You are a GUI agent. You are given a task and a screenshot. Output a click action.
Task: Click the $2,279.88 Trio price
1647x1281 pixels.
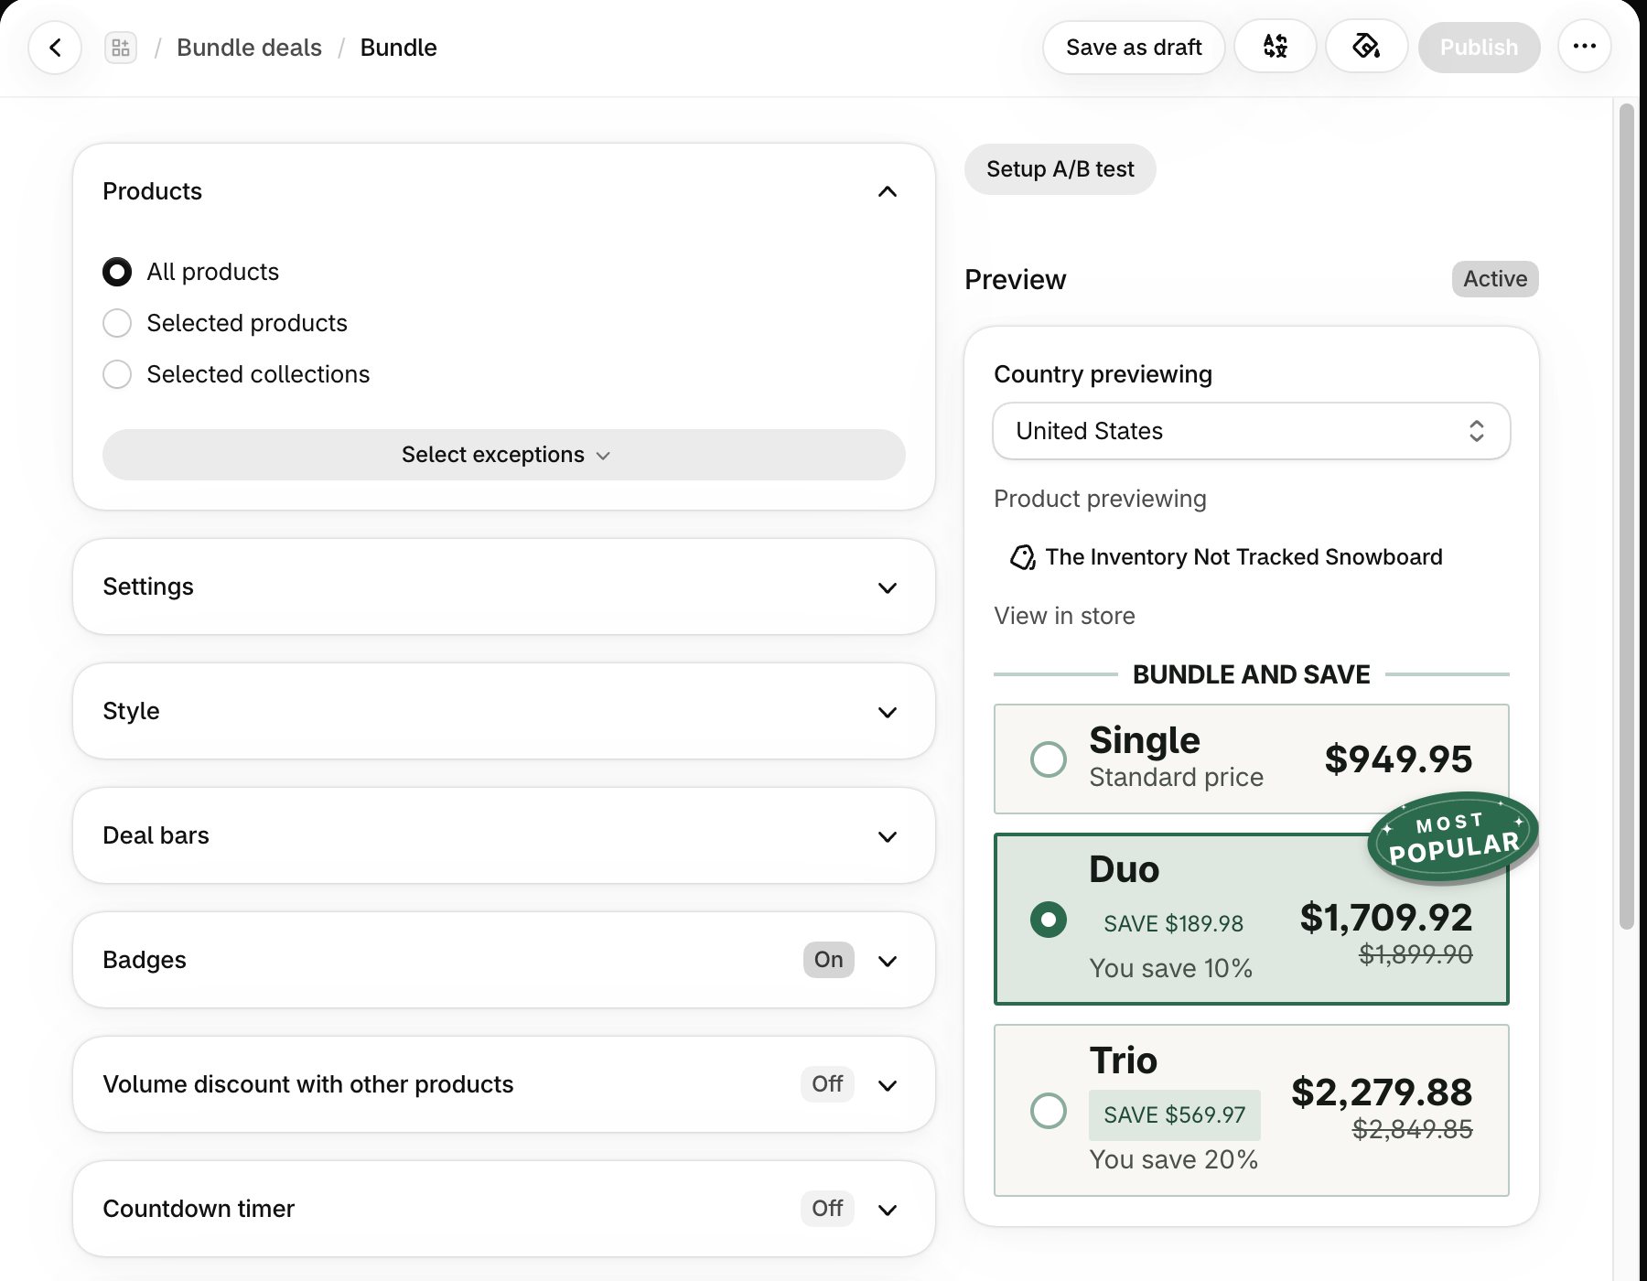[1382, 1092]
